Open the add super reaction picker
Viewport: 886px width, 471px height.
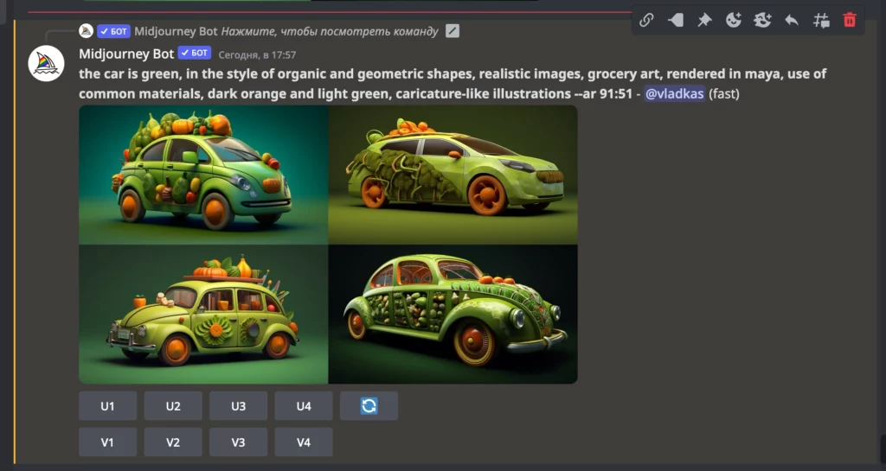762,20
